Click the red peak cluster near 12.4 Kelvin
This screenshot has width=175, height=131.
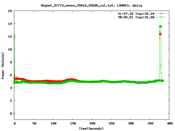point(160,34)
